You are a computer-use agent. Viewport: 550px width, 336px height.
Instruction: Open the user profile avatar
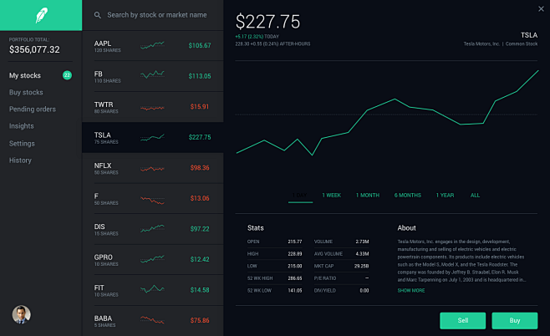coord(21,314)
